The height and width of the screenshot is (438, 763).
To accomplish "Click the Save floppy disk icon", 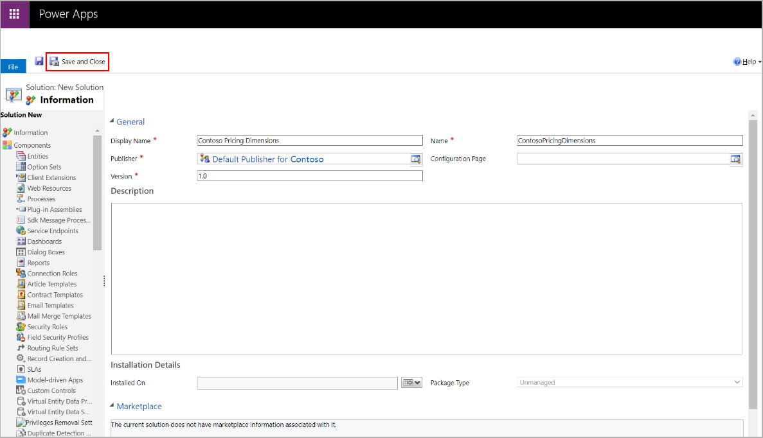I will pos(39,61).
